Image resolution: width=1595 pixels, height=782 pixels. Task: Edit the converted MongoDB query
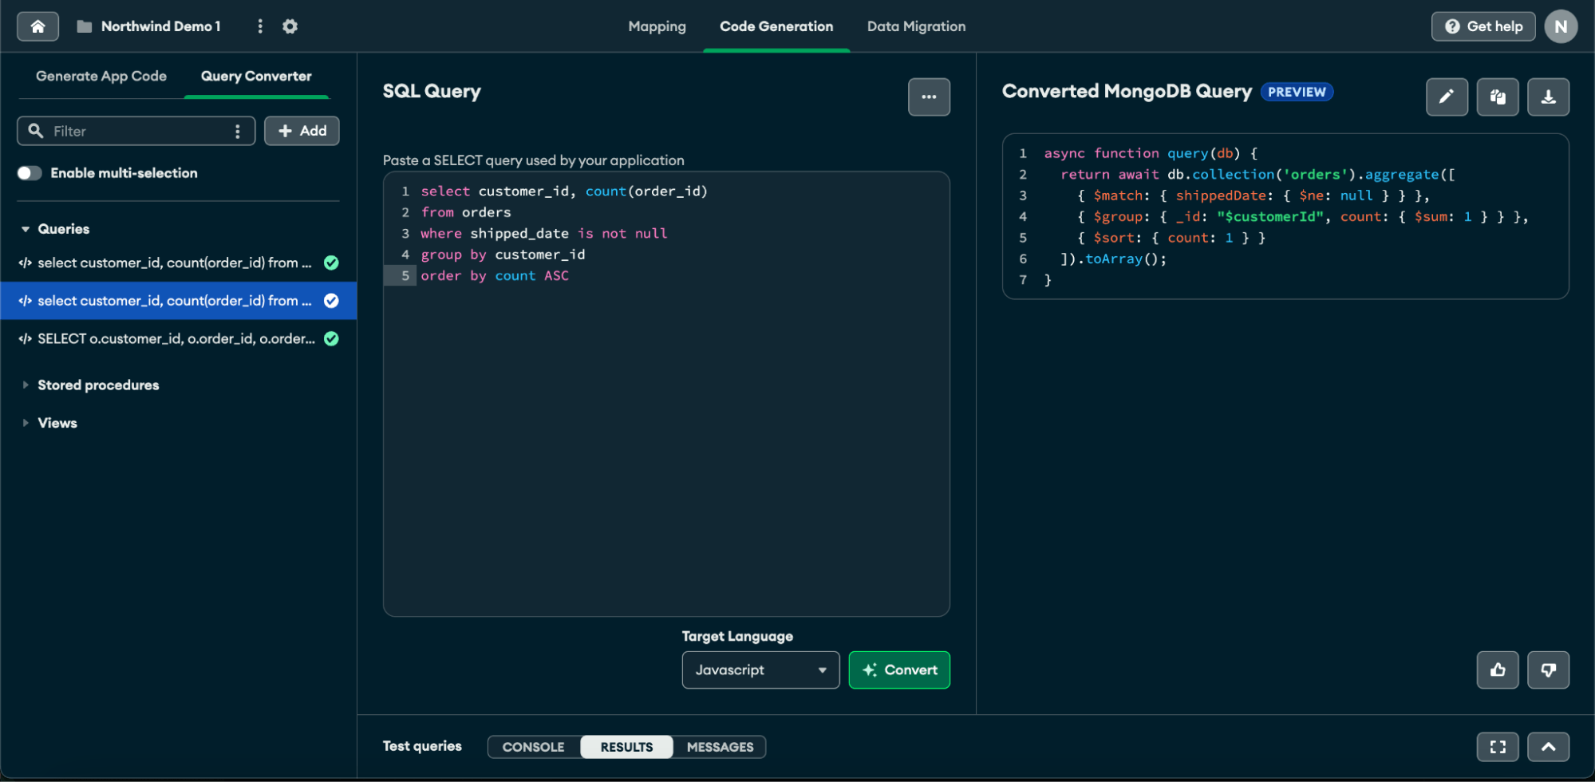1447,97
